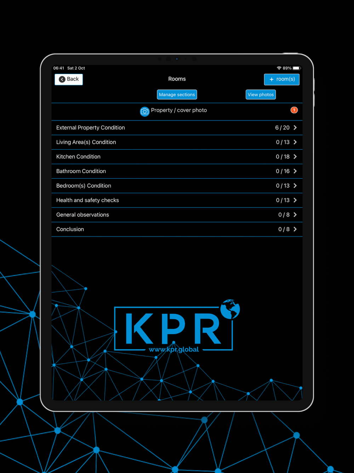The image size is (354, 473).
Task: Add rooms with the + room(s) button
Action: tap(282, 79)
